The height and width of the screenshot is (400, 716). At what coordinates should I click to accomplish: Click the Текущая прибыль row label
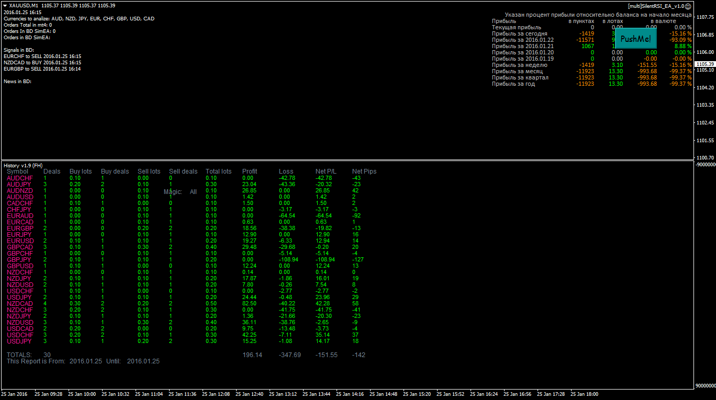517,27
